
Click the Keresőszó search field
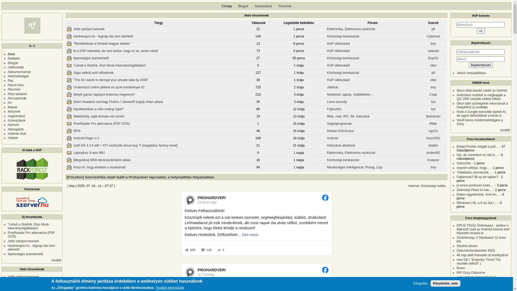(481, 25)
